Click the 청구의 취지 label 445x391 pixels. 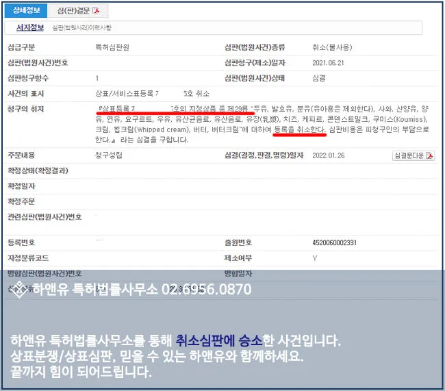click(x=26, y=109)
